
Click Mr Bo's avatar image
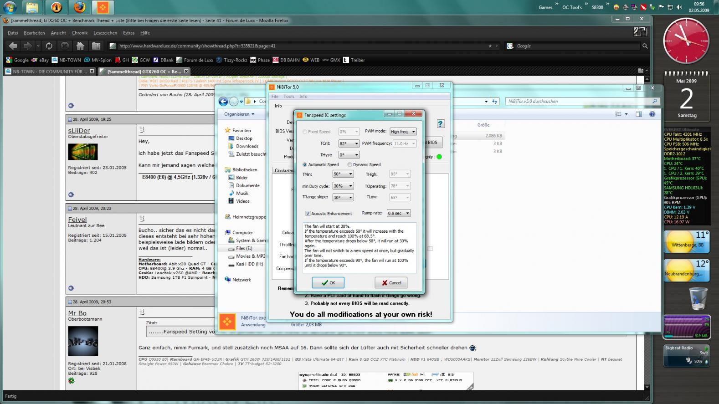tap(83, 341)
